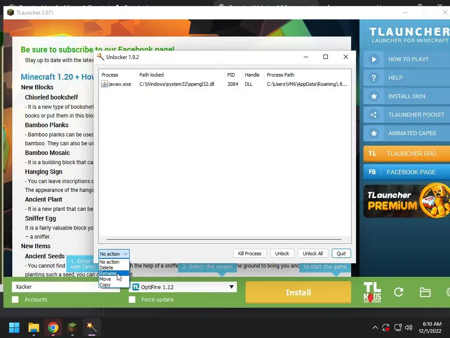Screen dimensions: 450x338
Task: Show hidden system tray icons
Action: point(375,327)
